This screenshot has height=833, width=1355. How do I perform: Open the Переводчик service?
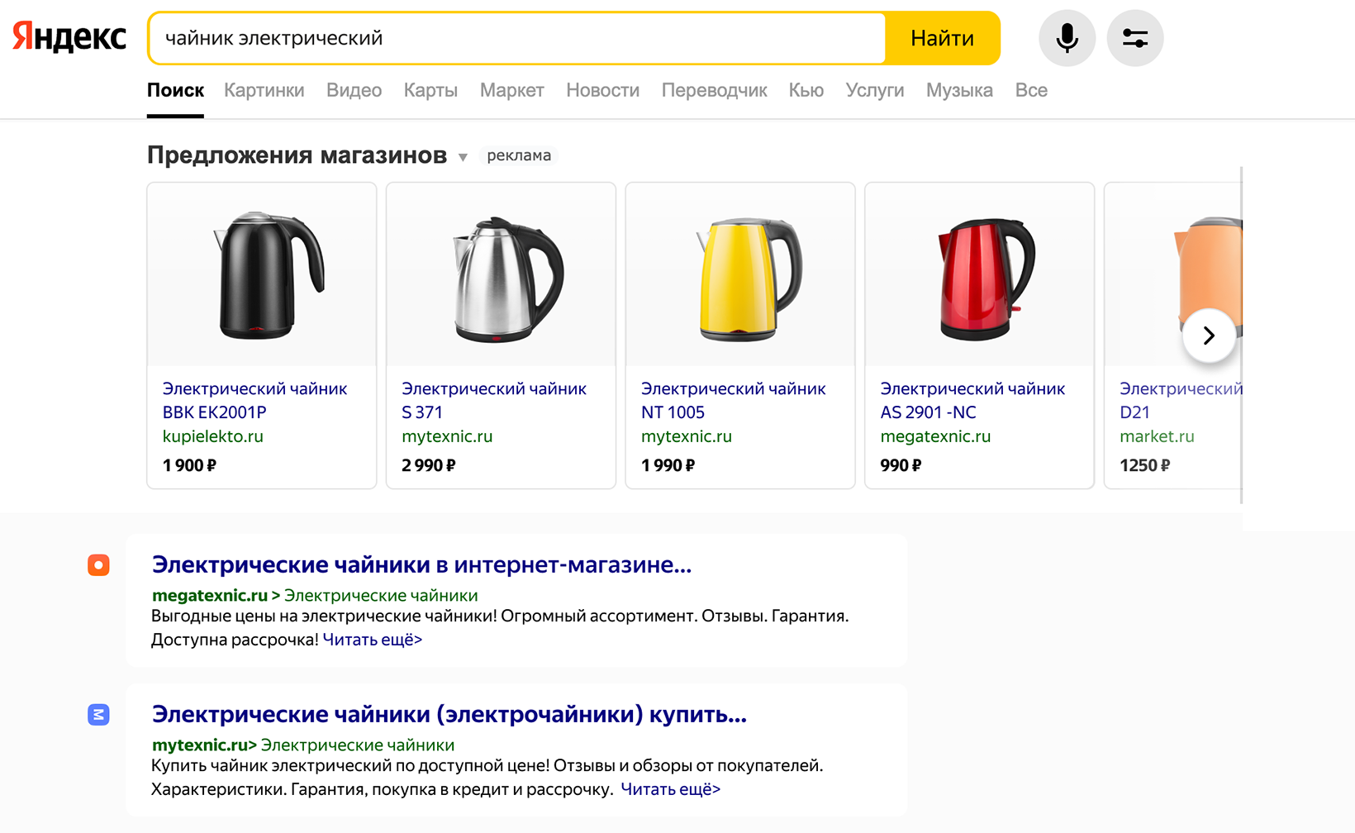click(x=714, y=90)
